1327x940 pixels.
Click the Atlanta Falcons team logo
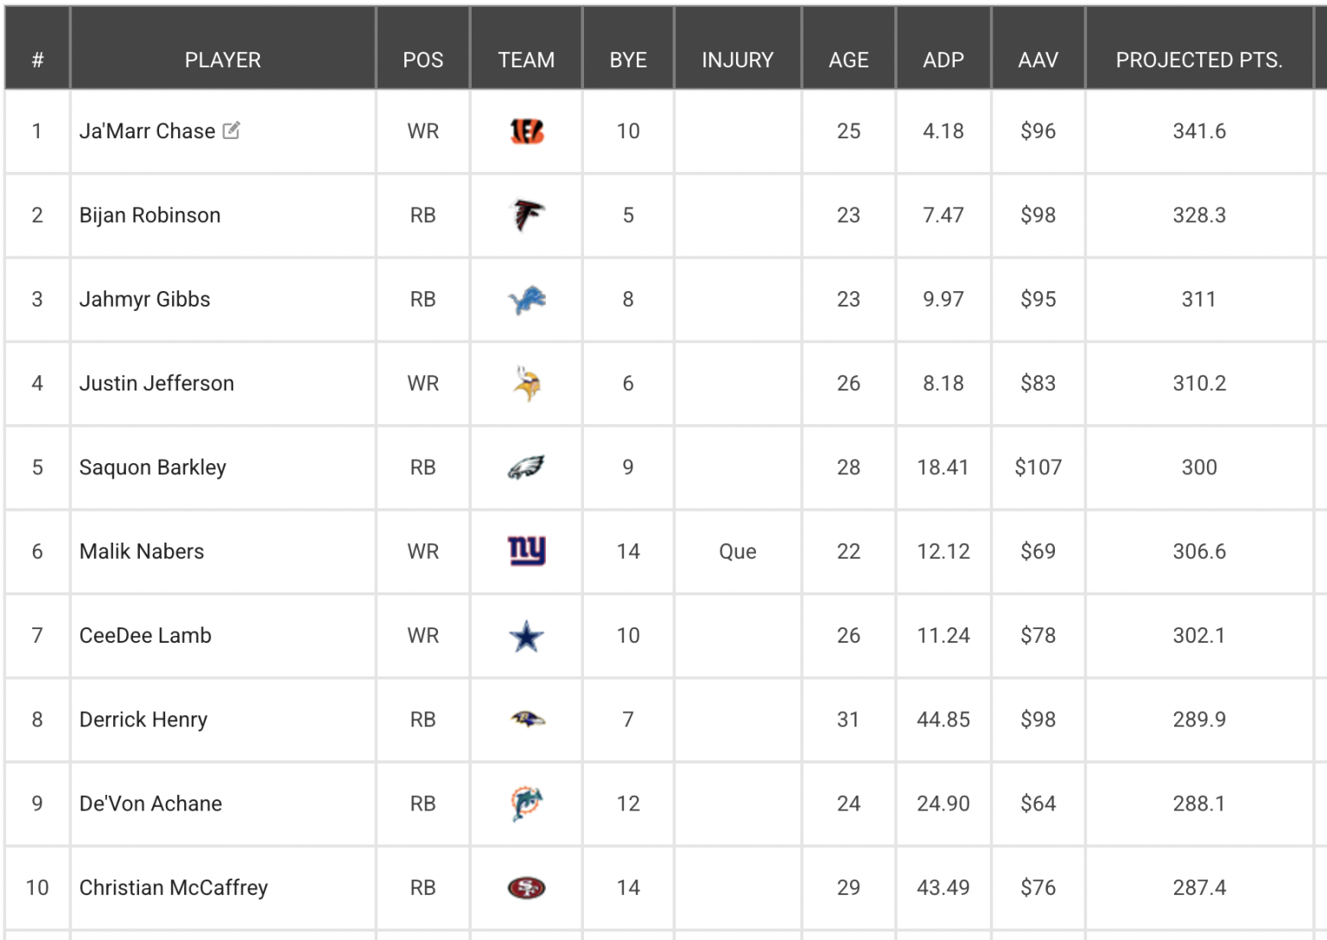click(526, 215)
